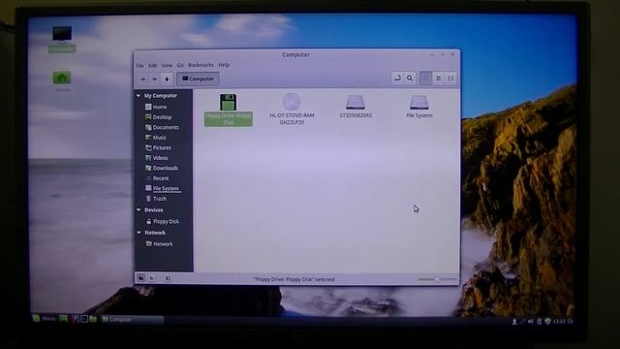The image size is (620, 349).
Task: Toggle the location entry button
Action: 397,79
